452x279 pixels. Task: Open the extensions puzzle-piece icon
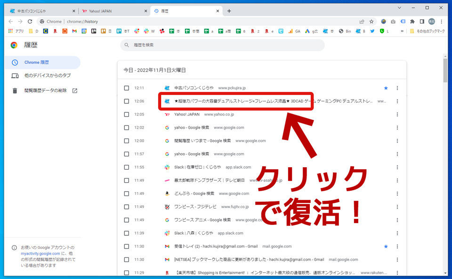click(x=412, y=21)
